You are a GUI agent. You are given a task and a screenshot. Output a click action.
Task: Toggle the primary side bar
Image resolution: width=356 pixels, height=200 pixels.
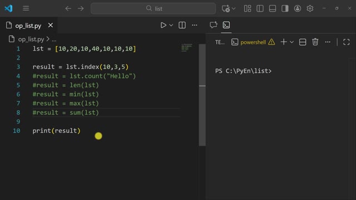click(x=260, y=9)
